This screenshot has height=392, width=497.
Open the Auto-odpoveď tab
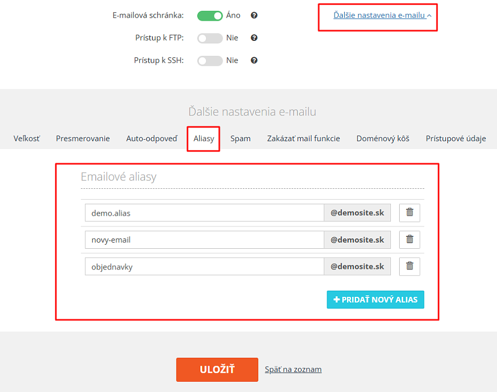click(152, 139)
